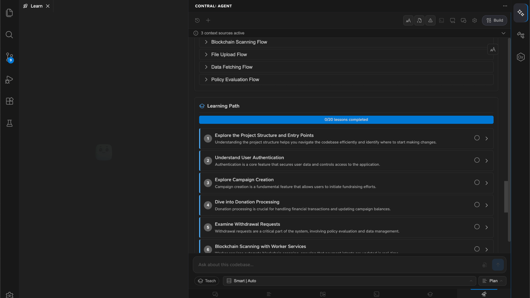Open the Explorer files icon in activity bar

9,13
